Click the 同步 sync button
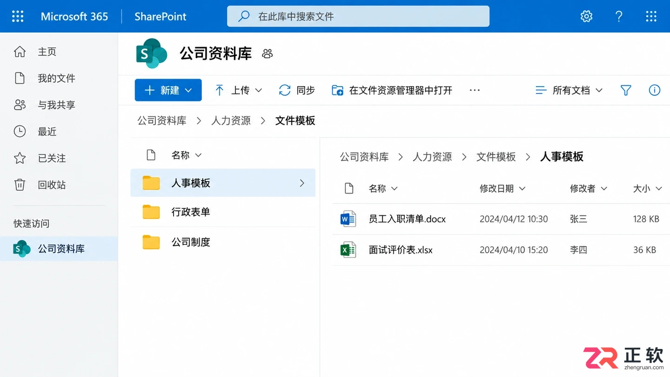 pyautogui.click(x=297, y=90)
